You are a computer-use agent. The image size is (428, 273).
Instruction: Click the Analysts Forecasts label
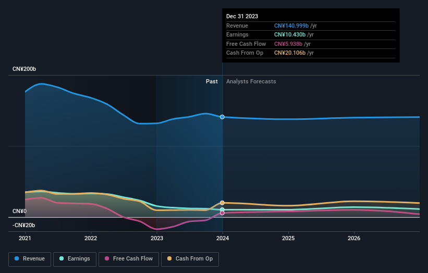pos(251,82)
